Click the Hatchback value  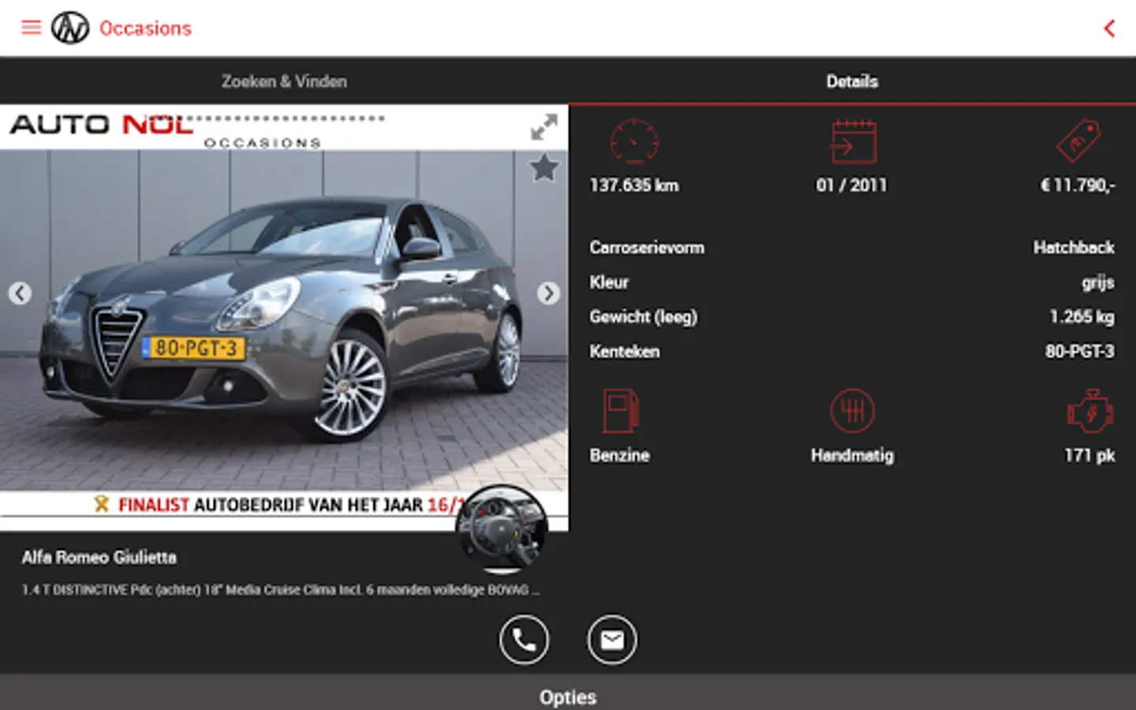pos(1074,248)
